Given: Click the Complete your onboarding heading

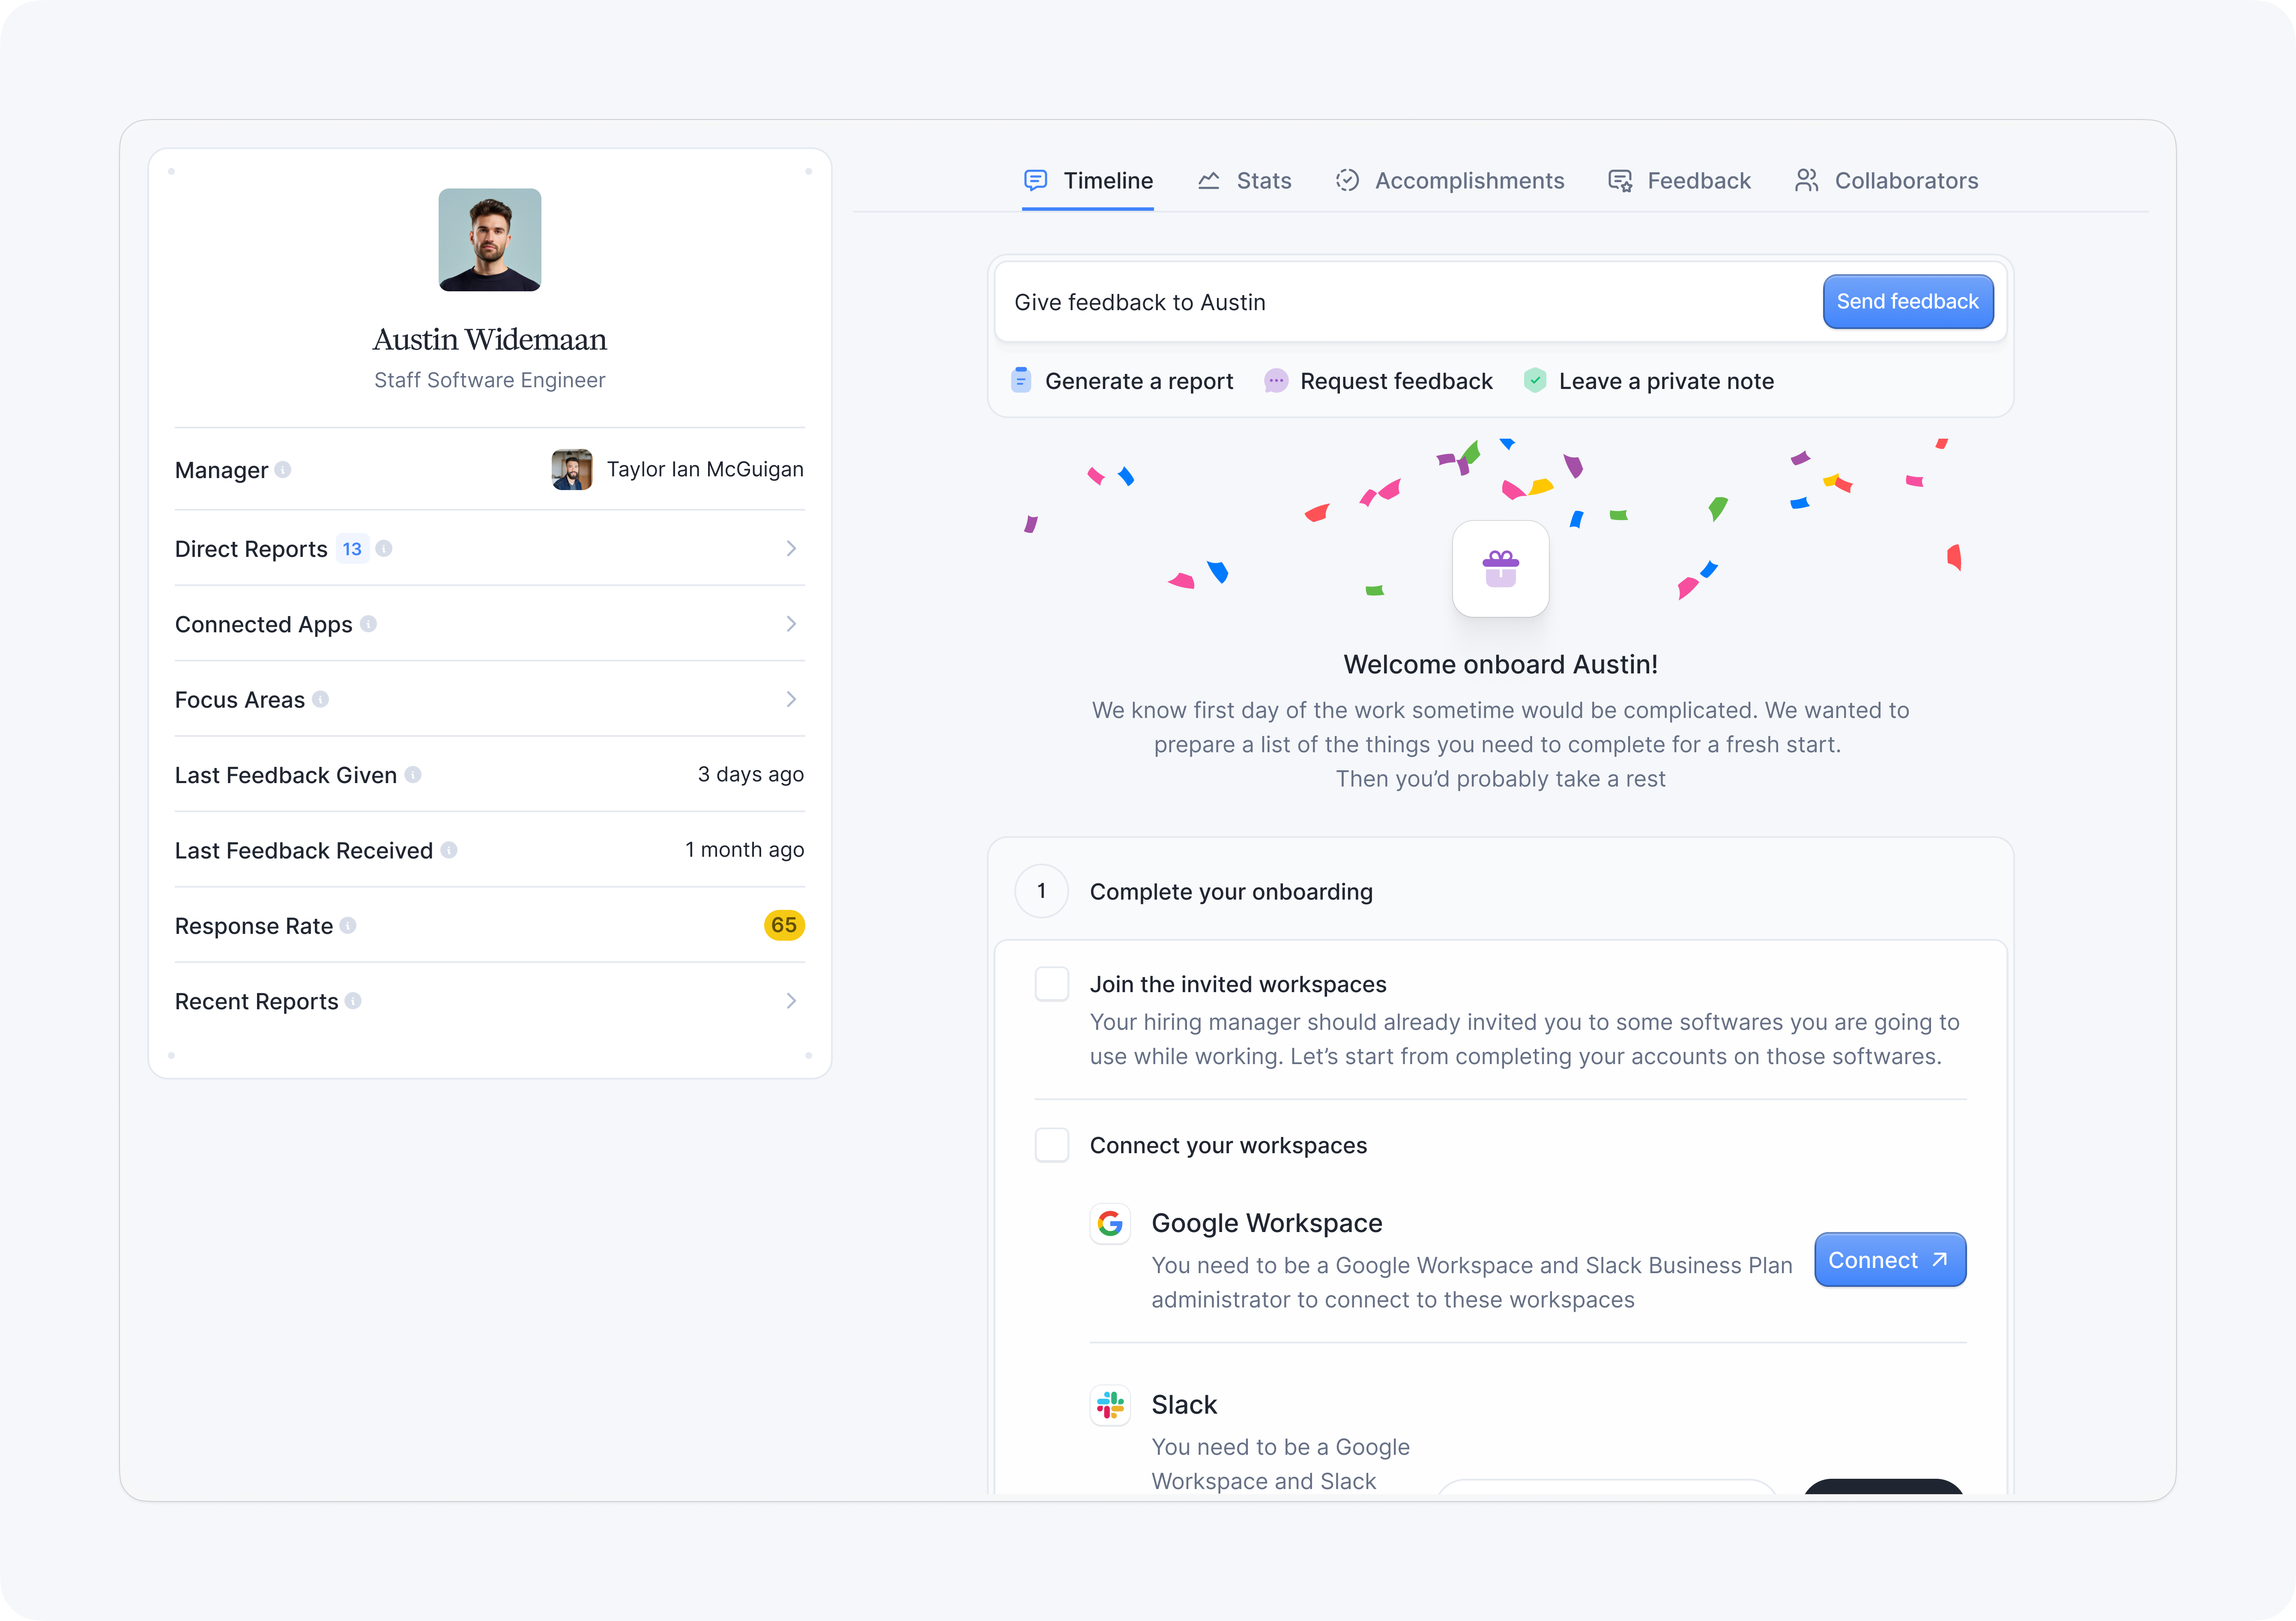Looking at the screenshot, I should pos(1231,892).
